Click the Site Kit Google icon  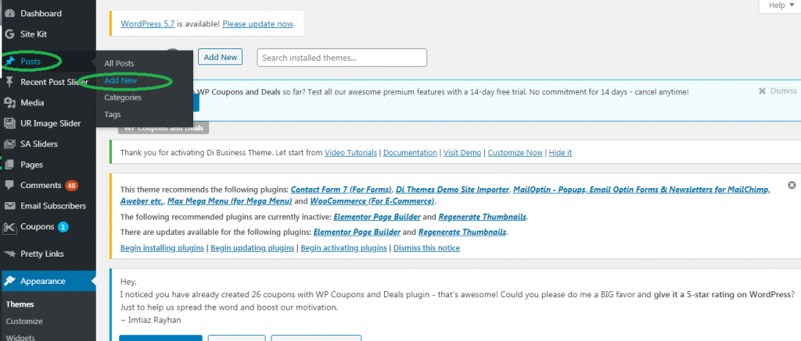coord(9,34)
